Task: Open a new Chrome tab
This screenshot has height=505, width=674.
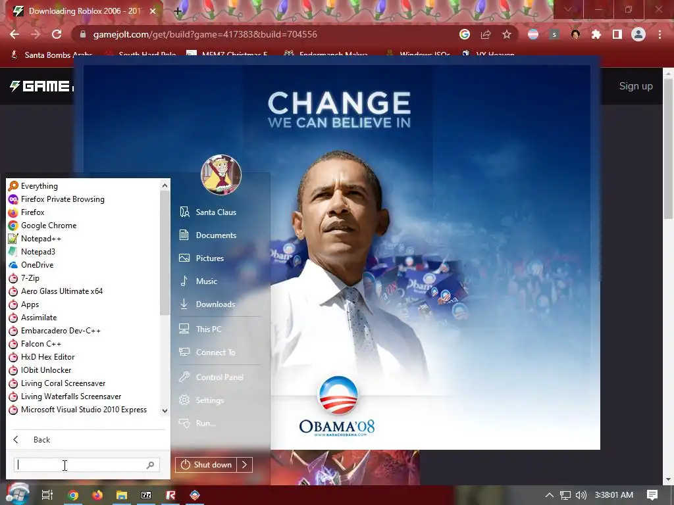Action: pyautogui.click(x=178, y=11)
